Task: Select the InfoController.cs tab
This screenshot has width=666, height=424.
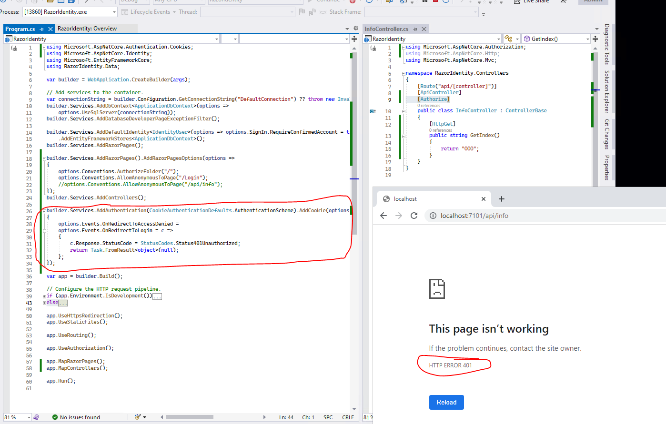Action: [386, 29]
